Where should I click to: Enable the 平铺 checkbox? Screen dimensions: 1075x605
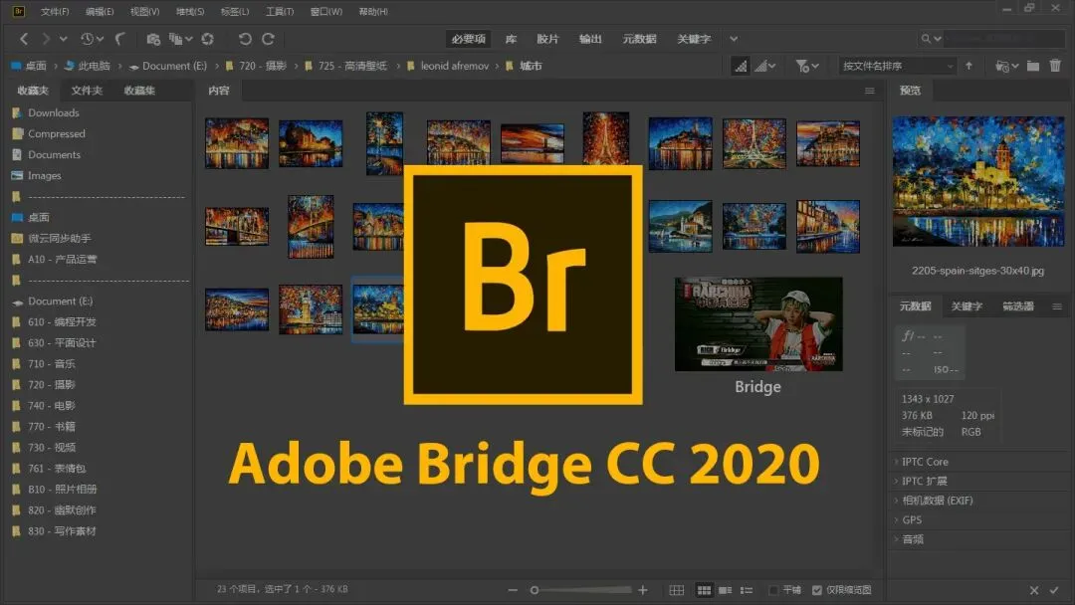coord(773,590)
